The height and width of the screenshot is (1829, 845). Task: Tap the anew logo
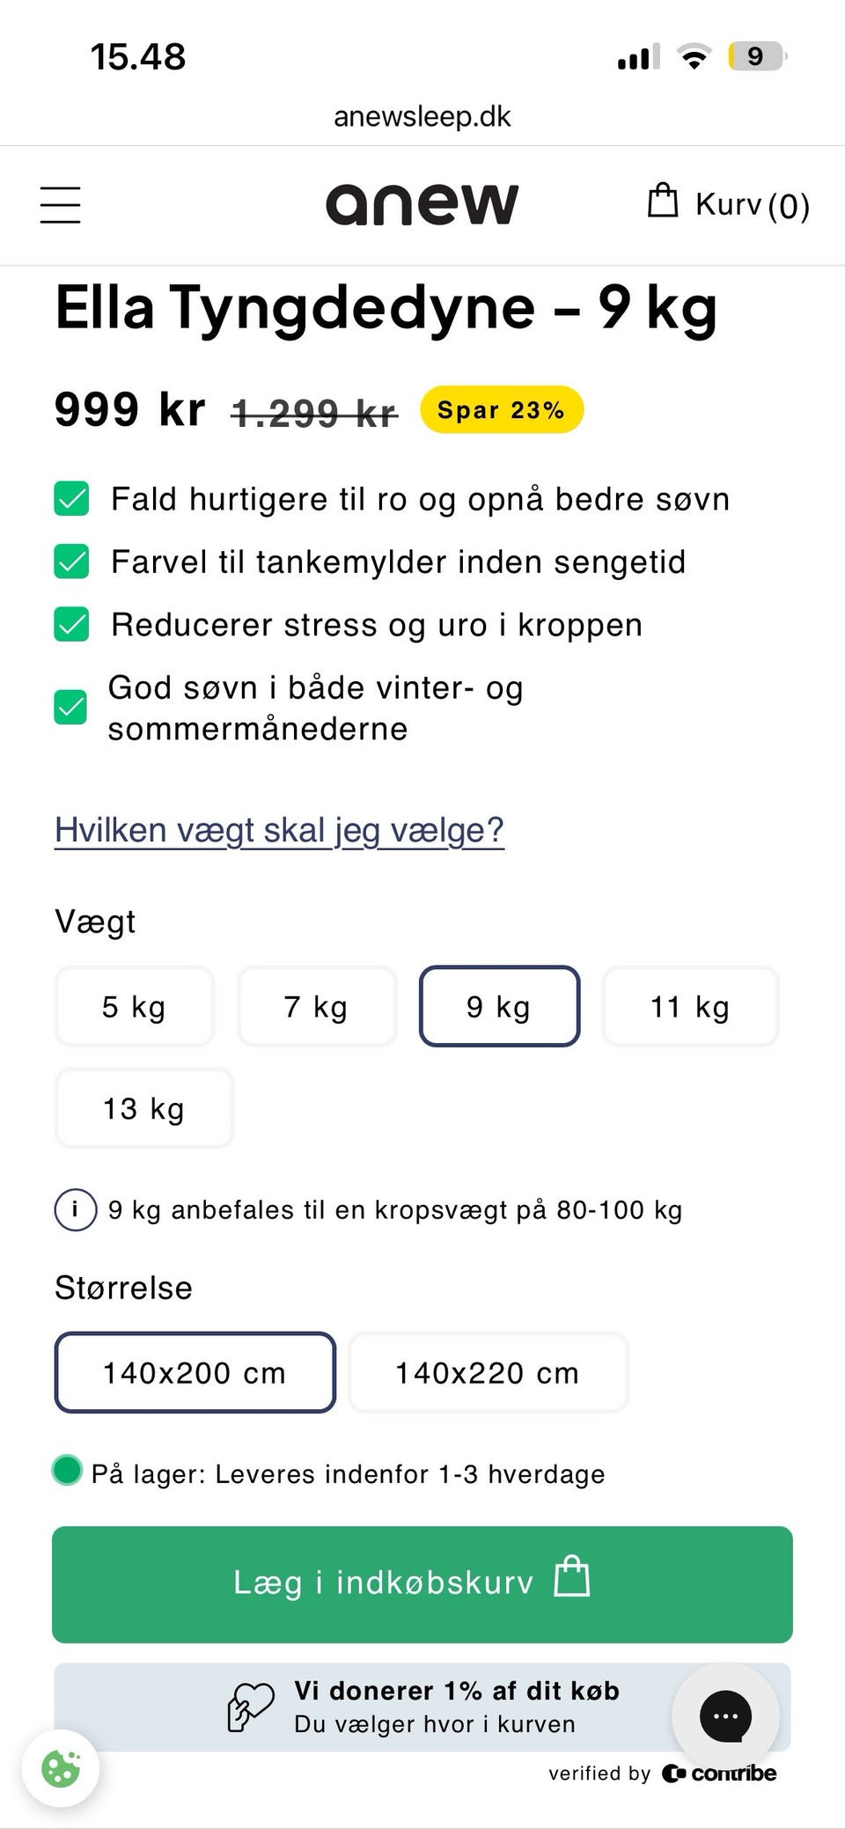[x=422, y=204]
